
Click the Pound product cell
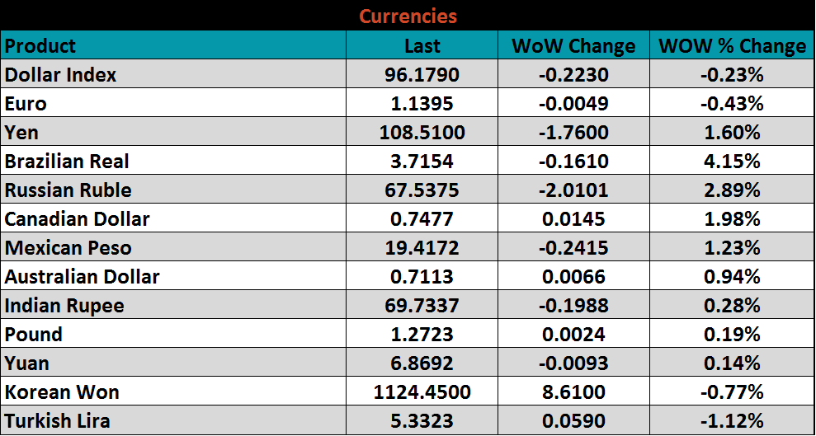tap(34, 335)
